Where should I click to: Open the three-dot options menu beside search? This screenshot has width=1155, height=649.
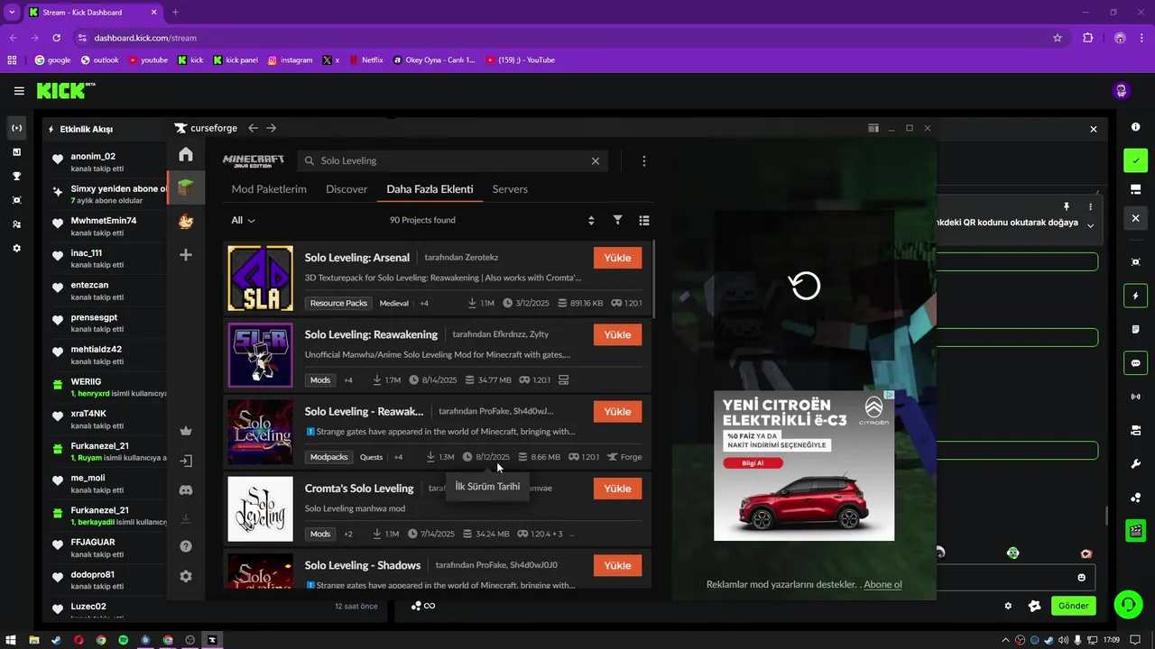(x=644, y=160)
